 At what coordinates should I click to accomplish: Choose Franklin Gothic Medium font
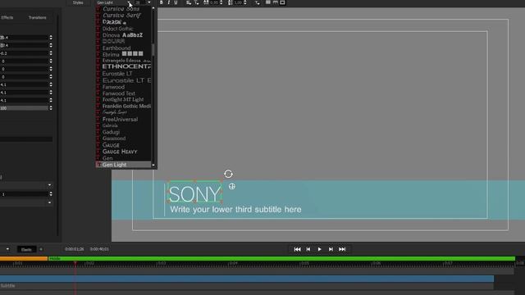pos(126,106)
